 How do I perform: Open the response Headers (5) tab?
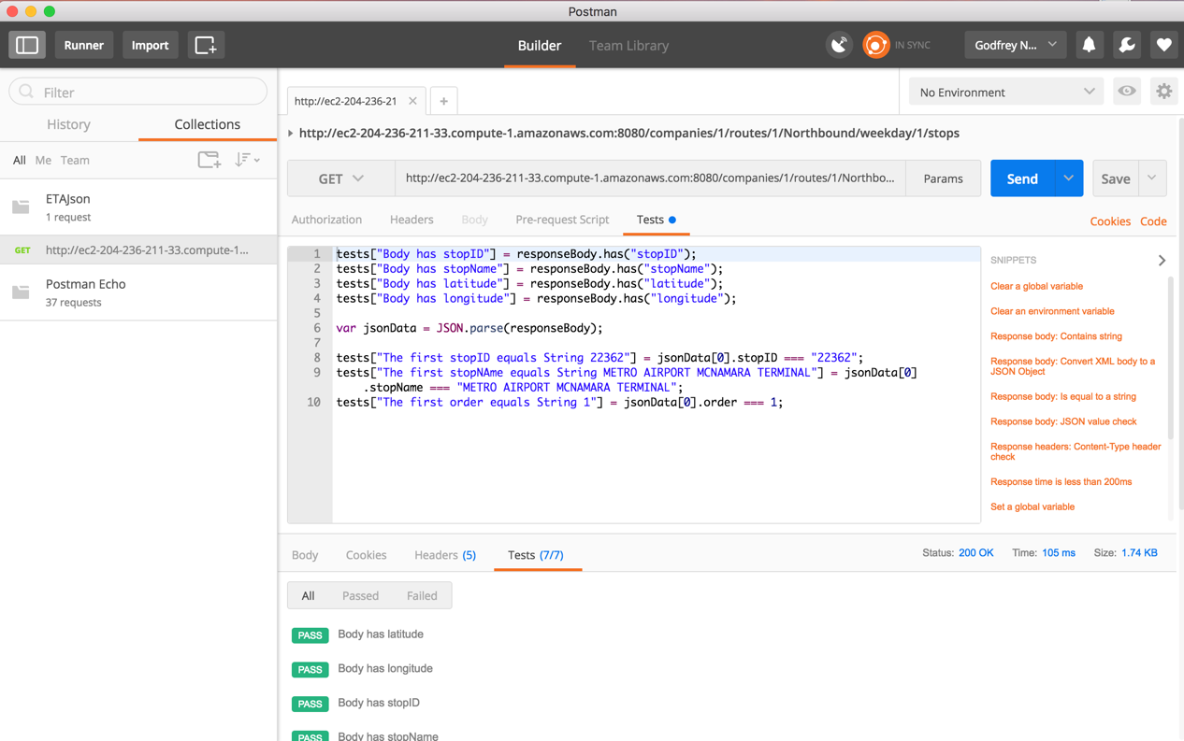tap(445, 555)
